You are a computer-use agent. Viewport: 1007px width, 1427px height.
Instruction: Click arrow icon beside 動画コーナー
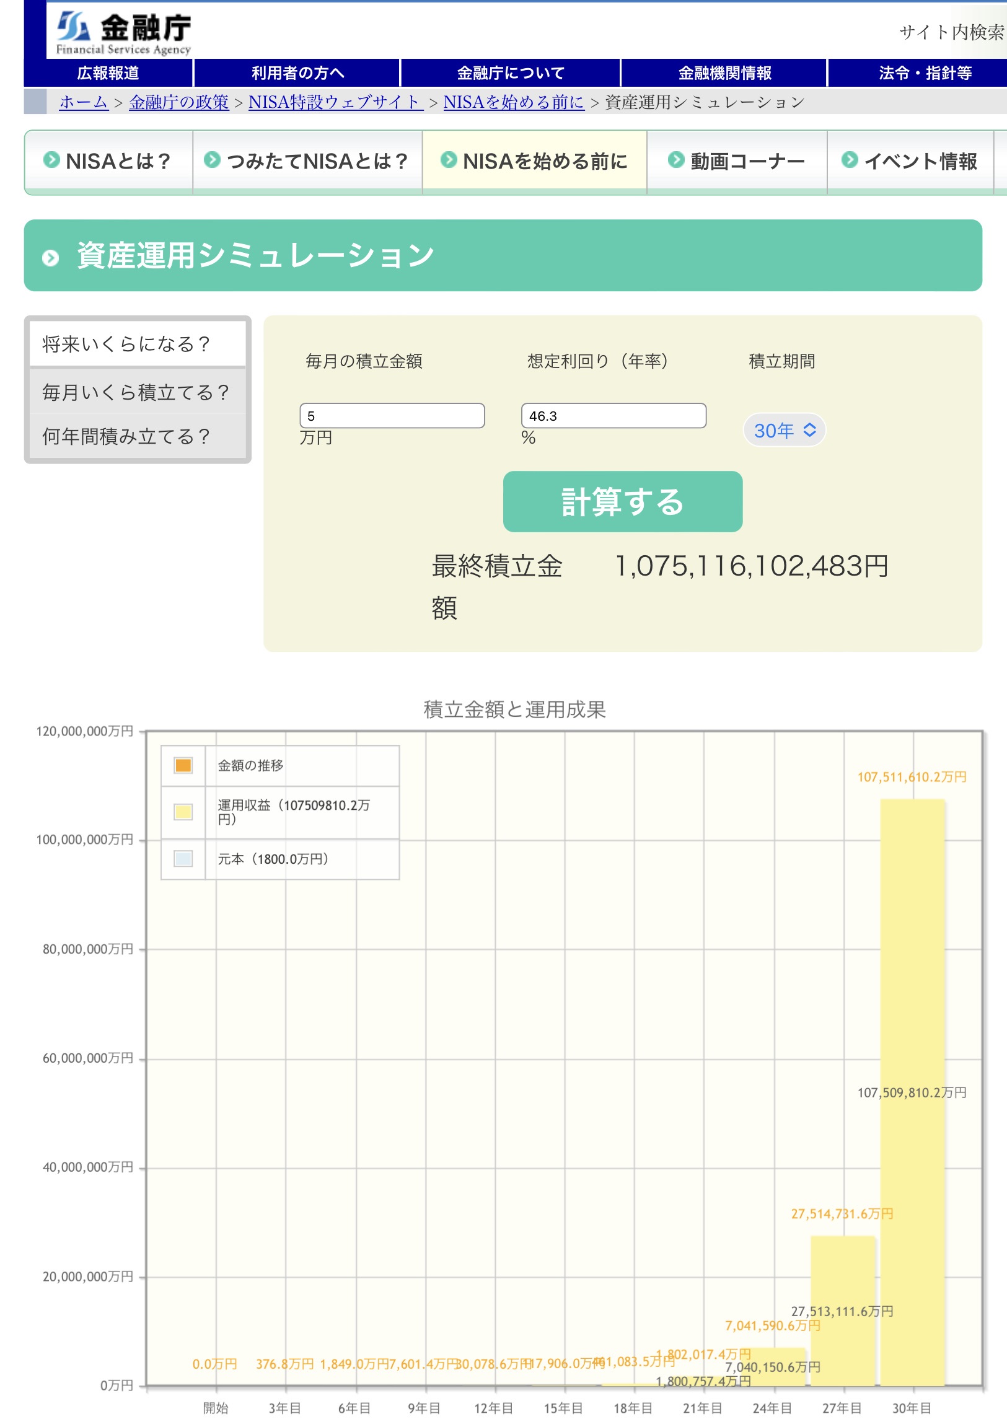pos(675,160)
